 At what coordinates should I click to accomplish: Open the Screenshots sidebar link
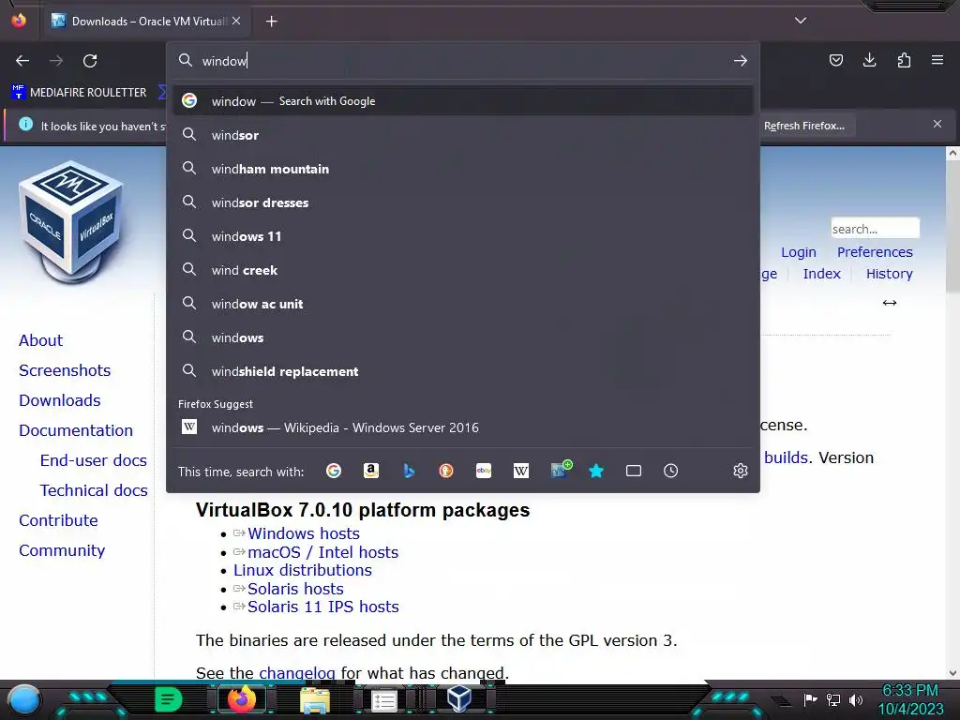click(x=65, y=370)
